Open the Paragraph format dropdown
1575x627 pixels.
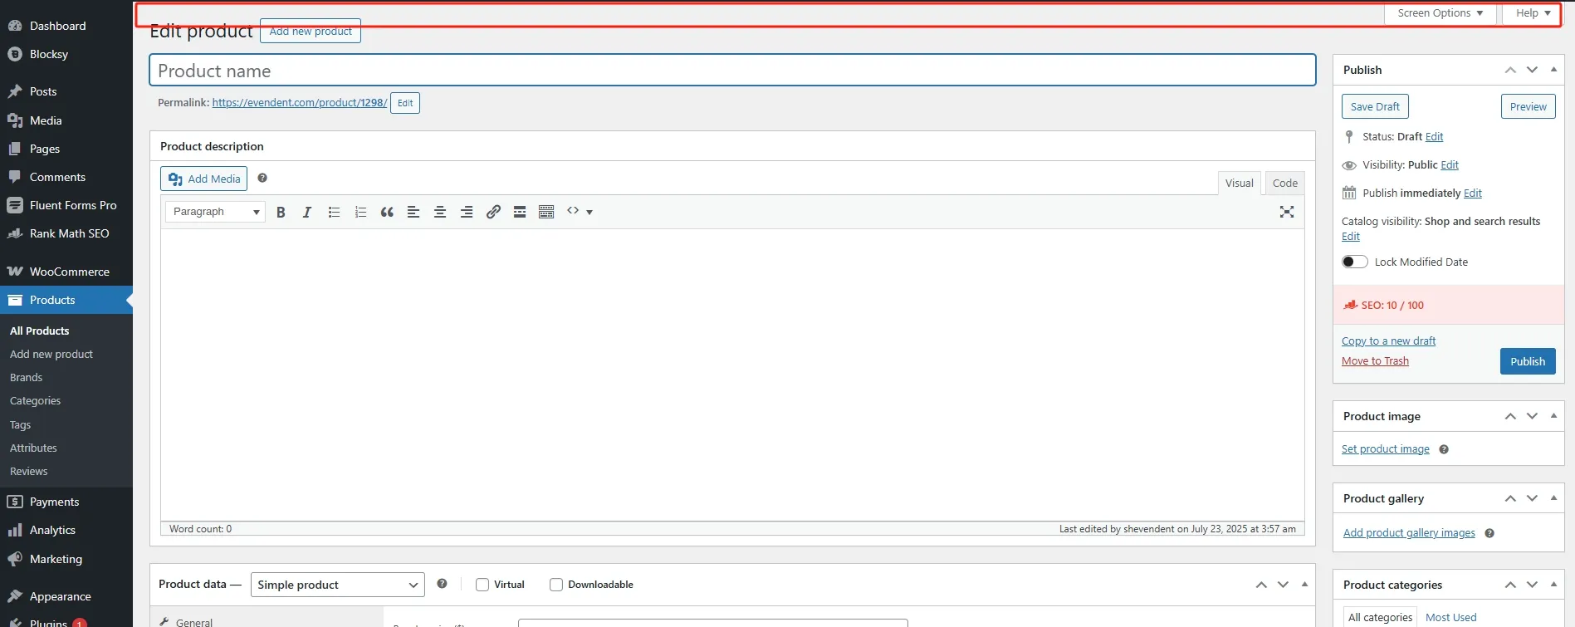215,212
